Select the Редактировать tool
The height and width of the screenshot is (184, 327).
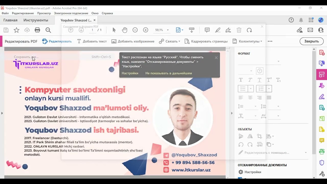pyautogui.click(x=57, y=41)
